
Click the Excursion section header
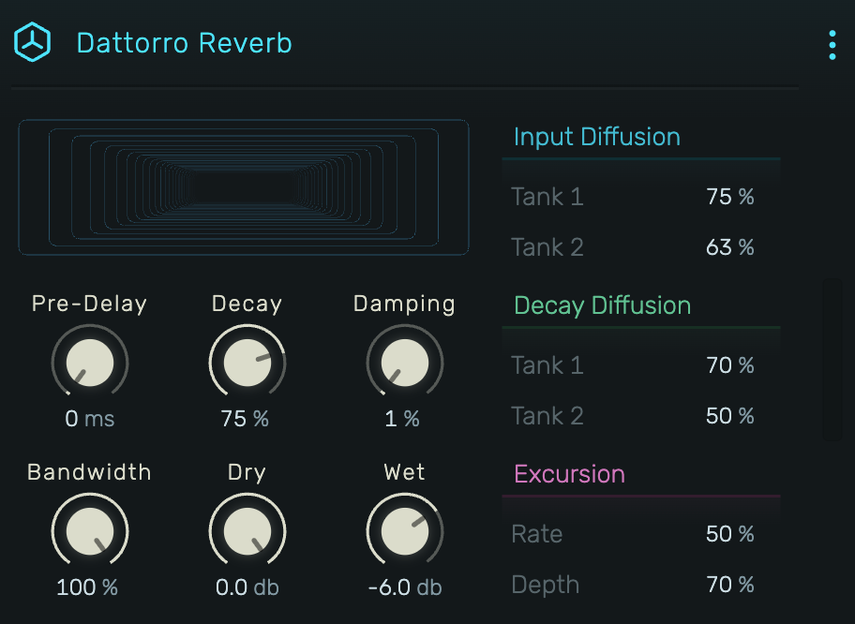click(569, 473)
